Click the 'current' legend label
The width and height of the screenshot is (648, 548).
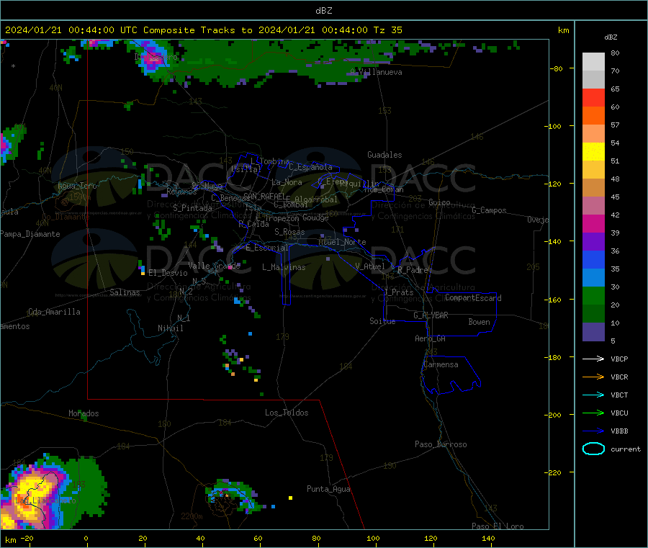click(625, 449)
